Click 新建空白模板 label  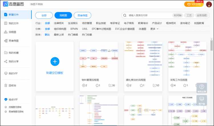point(55,73)
